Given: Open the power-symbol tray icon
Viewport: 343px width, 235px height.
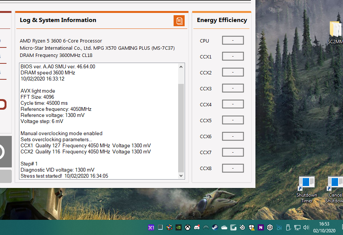Looking at the screenshot, I should tap(270, 227).
